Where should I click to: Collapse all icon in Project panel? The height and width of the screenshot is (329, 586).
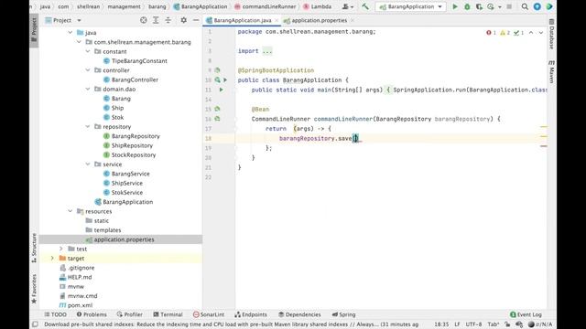pos(168,20)
